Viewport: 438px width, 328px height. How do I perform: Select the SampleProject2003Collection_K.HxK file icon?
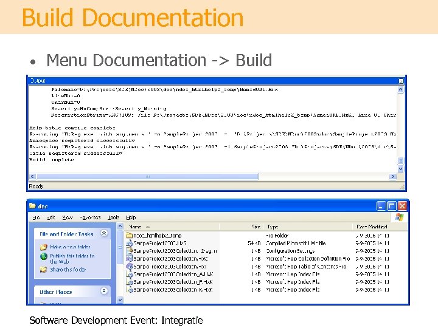point(129,290)
